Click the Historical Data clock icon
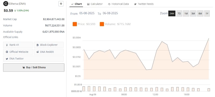Image resolution: width=215 pixels, height=97 pixels. [109, 4]
